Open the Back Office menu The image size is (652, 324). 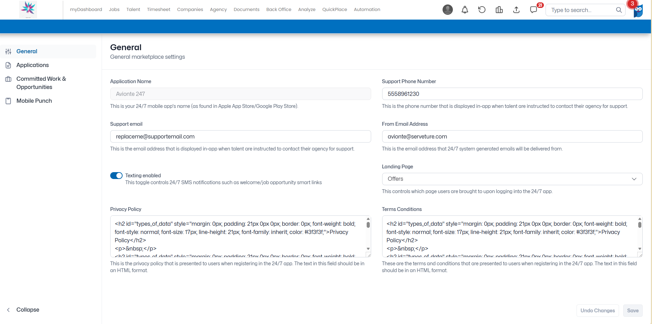pyautogui.click(x=278, y=10)
